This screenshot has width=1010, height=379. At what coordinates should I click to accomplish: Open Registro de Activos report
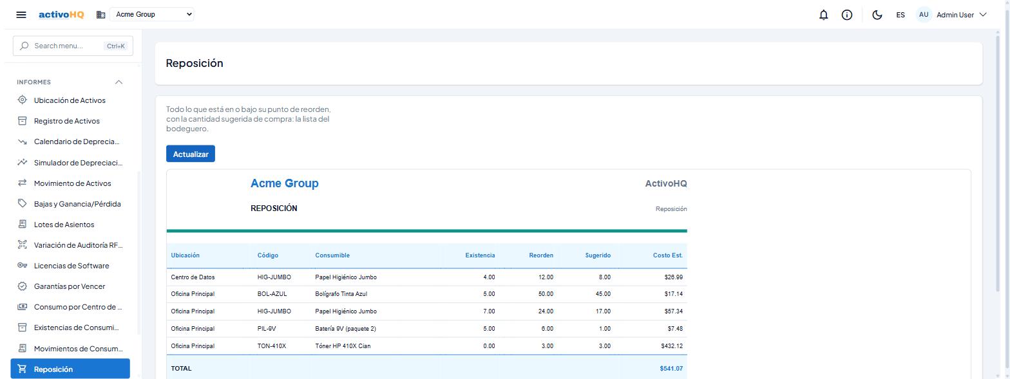(x=70, y=121)
